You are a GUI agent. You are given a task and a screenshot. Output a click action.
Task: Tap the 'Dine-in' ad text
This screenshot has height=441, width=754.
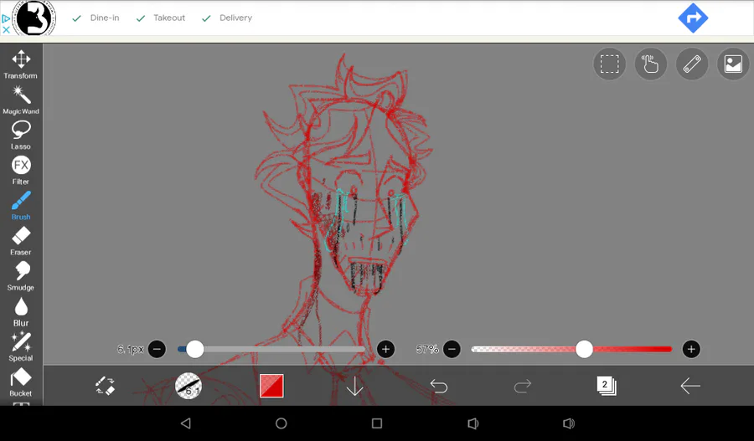pos(105,18)
